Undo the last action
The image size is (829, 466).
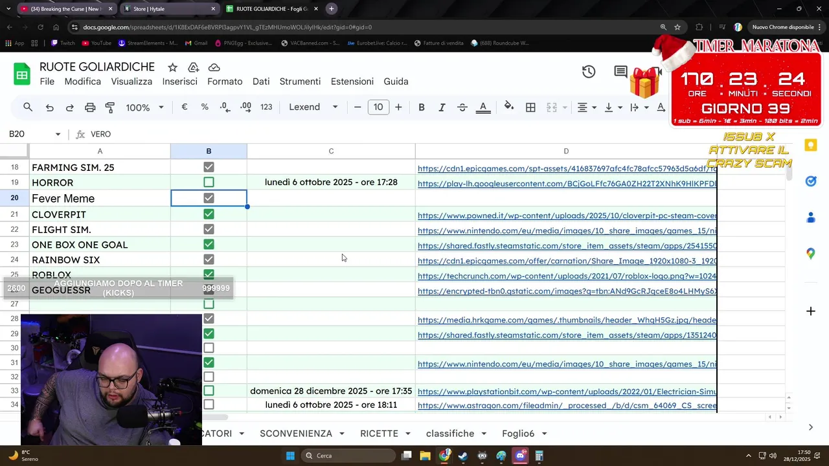49,107
